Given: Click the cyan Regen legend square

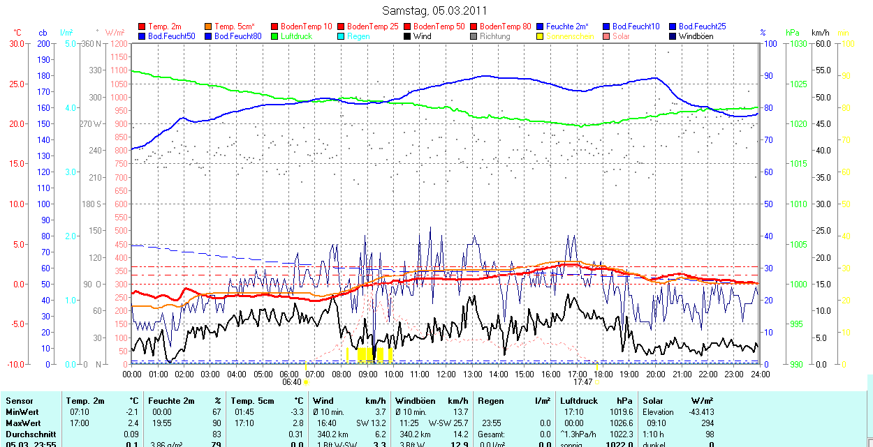Looking at the screenshot, I should pos(342,36).
